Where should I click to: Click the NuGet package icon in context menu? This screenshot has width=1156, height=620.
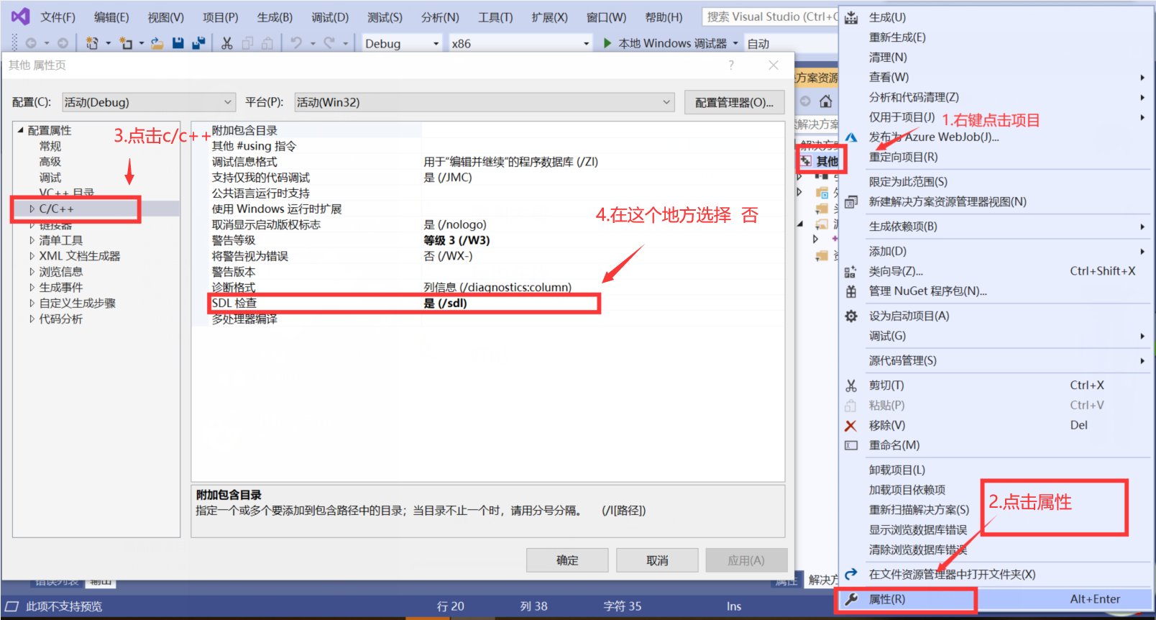(x=851, y=291)
